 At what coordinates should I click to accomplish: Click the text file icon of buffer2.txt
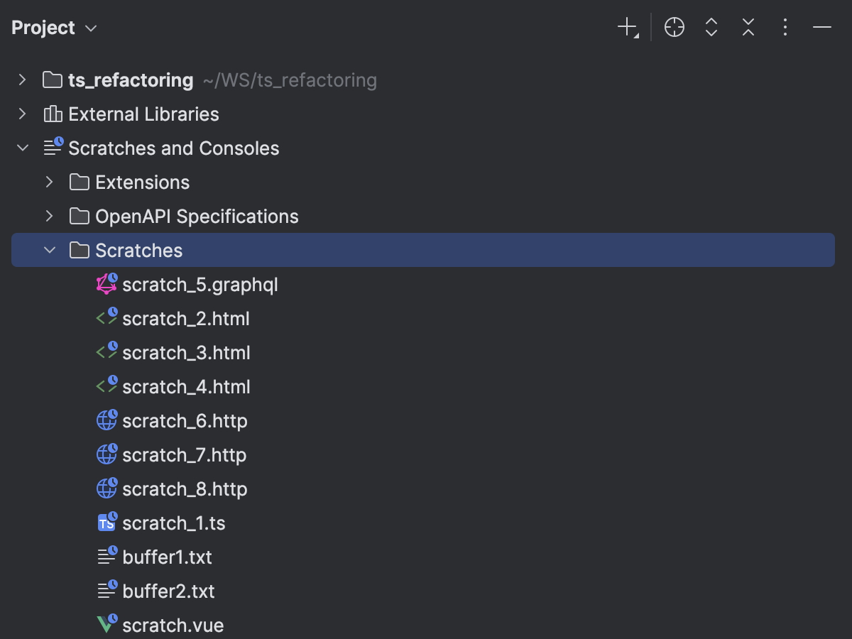point(106,591)
